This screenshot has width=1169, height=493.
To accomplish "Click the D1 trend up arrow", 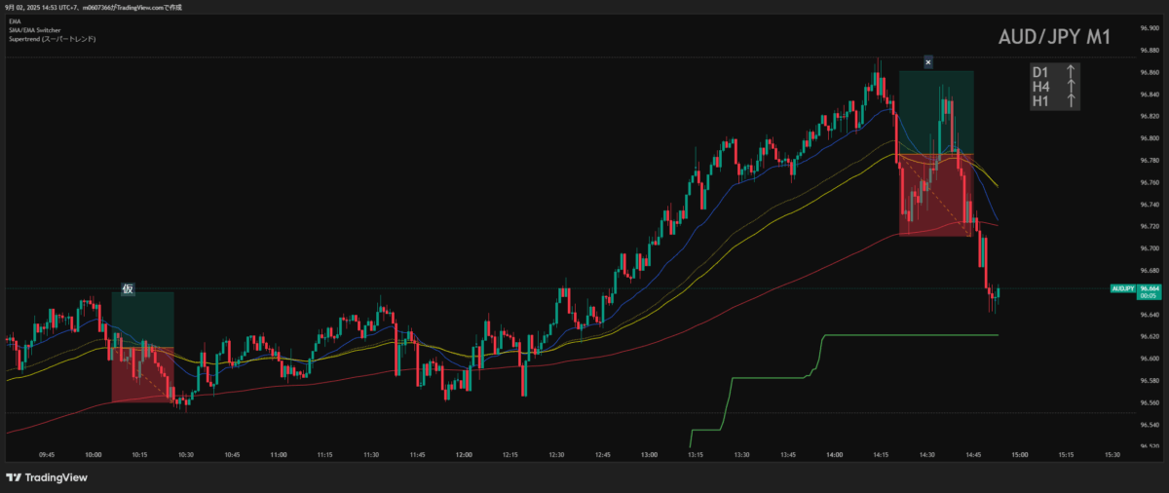I will 1071,72.
